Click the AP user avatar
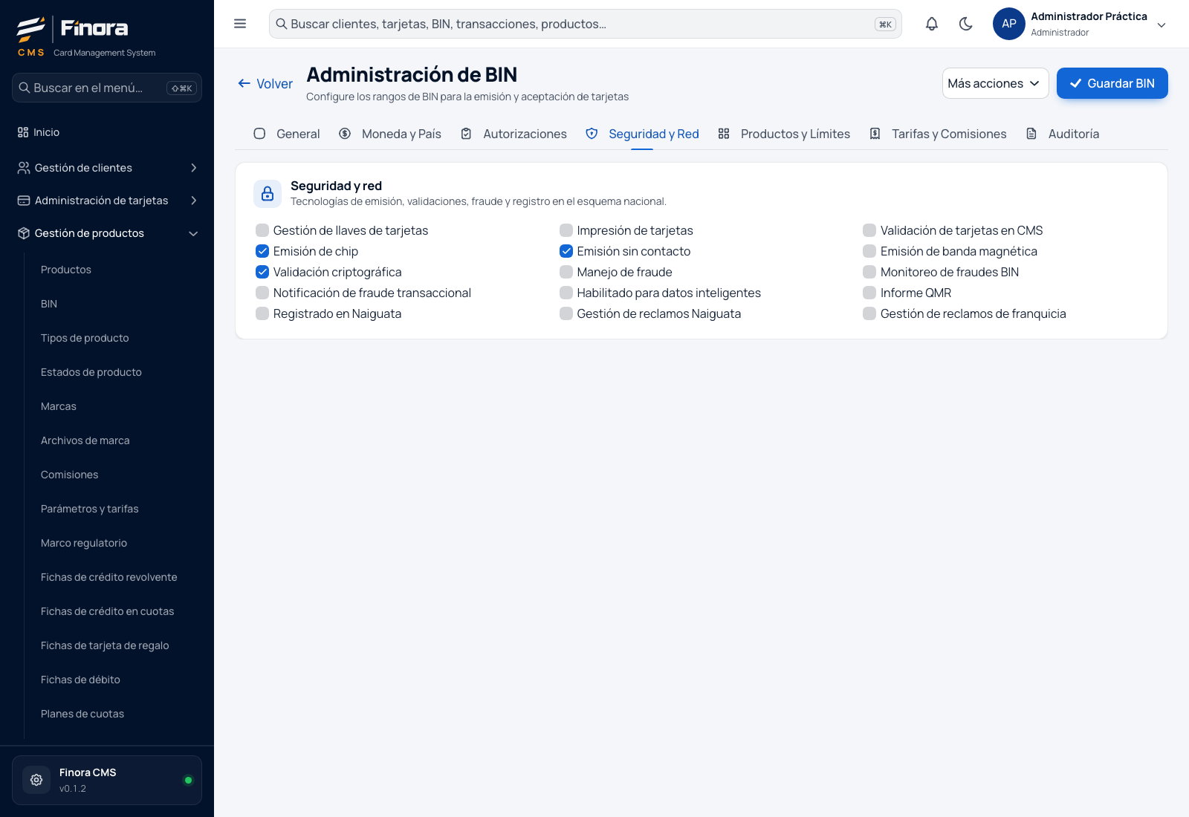Viewport: 1189px width, 817px height. 1009,24
